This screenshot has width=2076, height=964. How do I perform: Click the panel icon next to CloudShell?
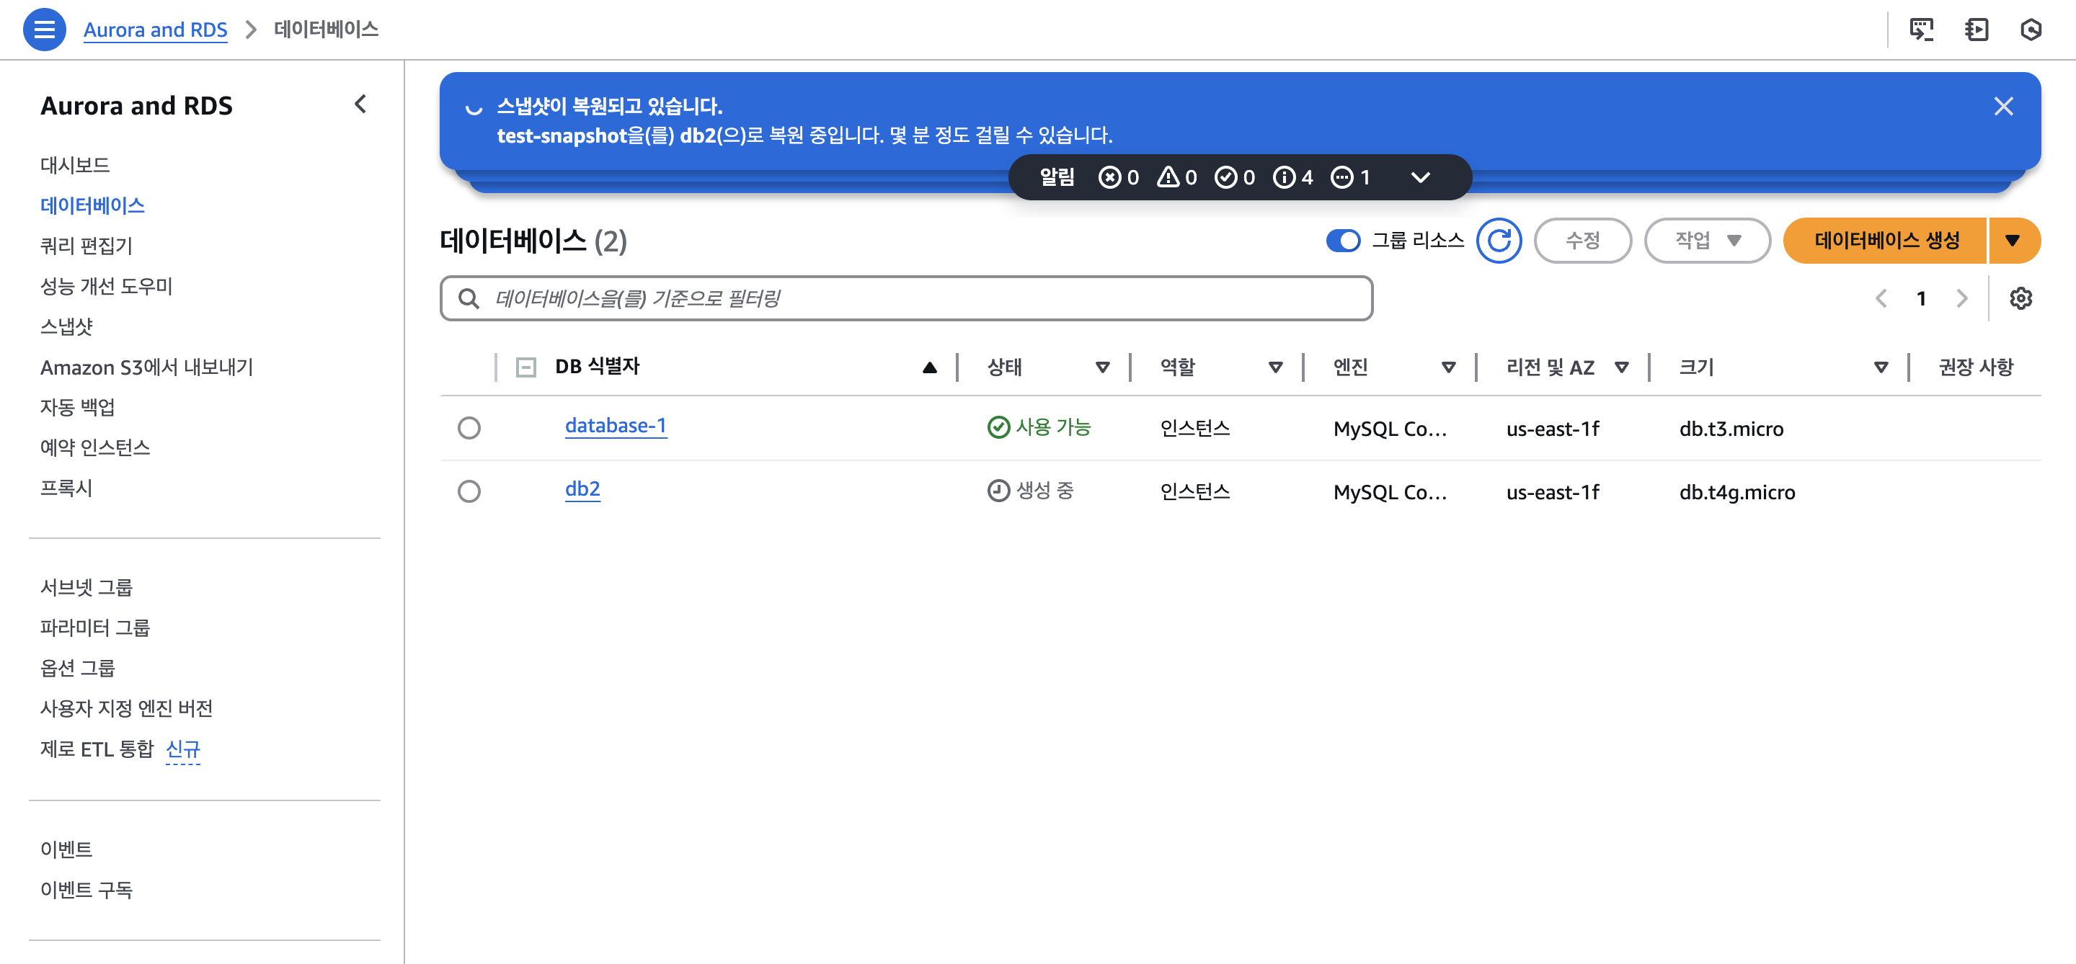pos(1976,30)
